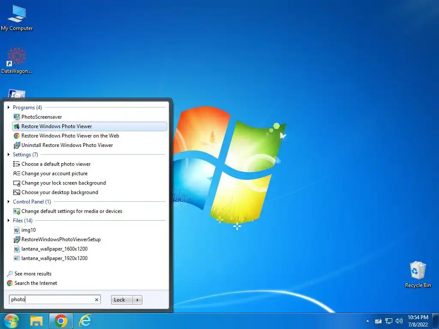The width and height of the screenshot is (439, 329).
Task: Collapse the Settings (7) group arrow
Action: [x=9, y=154]
